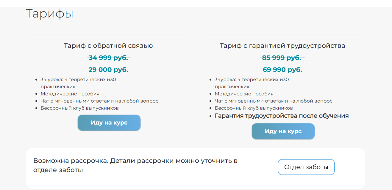Select the "Тариф с обратной связью" title
Viewport: 392px width, 190px height.
click(108, 46)
